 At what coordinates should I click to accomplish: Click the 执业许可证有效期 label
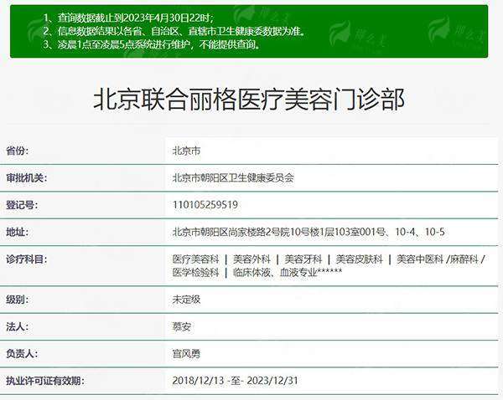tap(45, 381)
